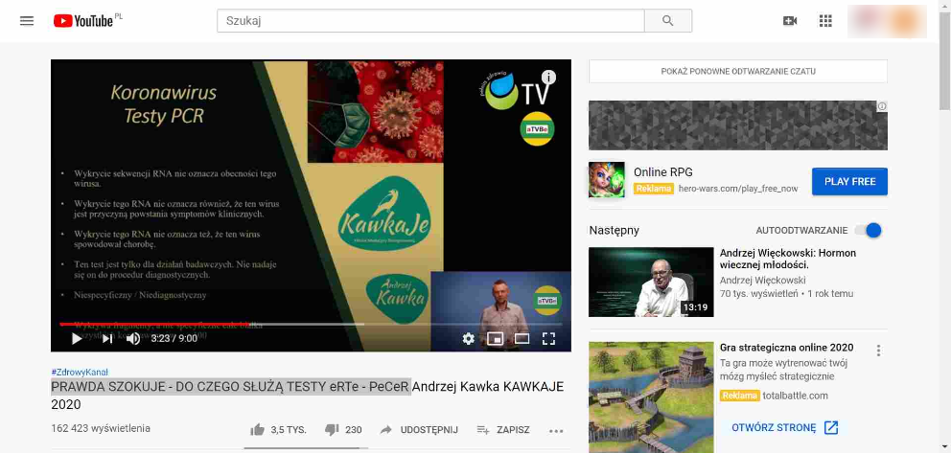Open Hormon wiecznej młodości video thumbnail
The image size is (951, 453).
651,282
